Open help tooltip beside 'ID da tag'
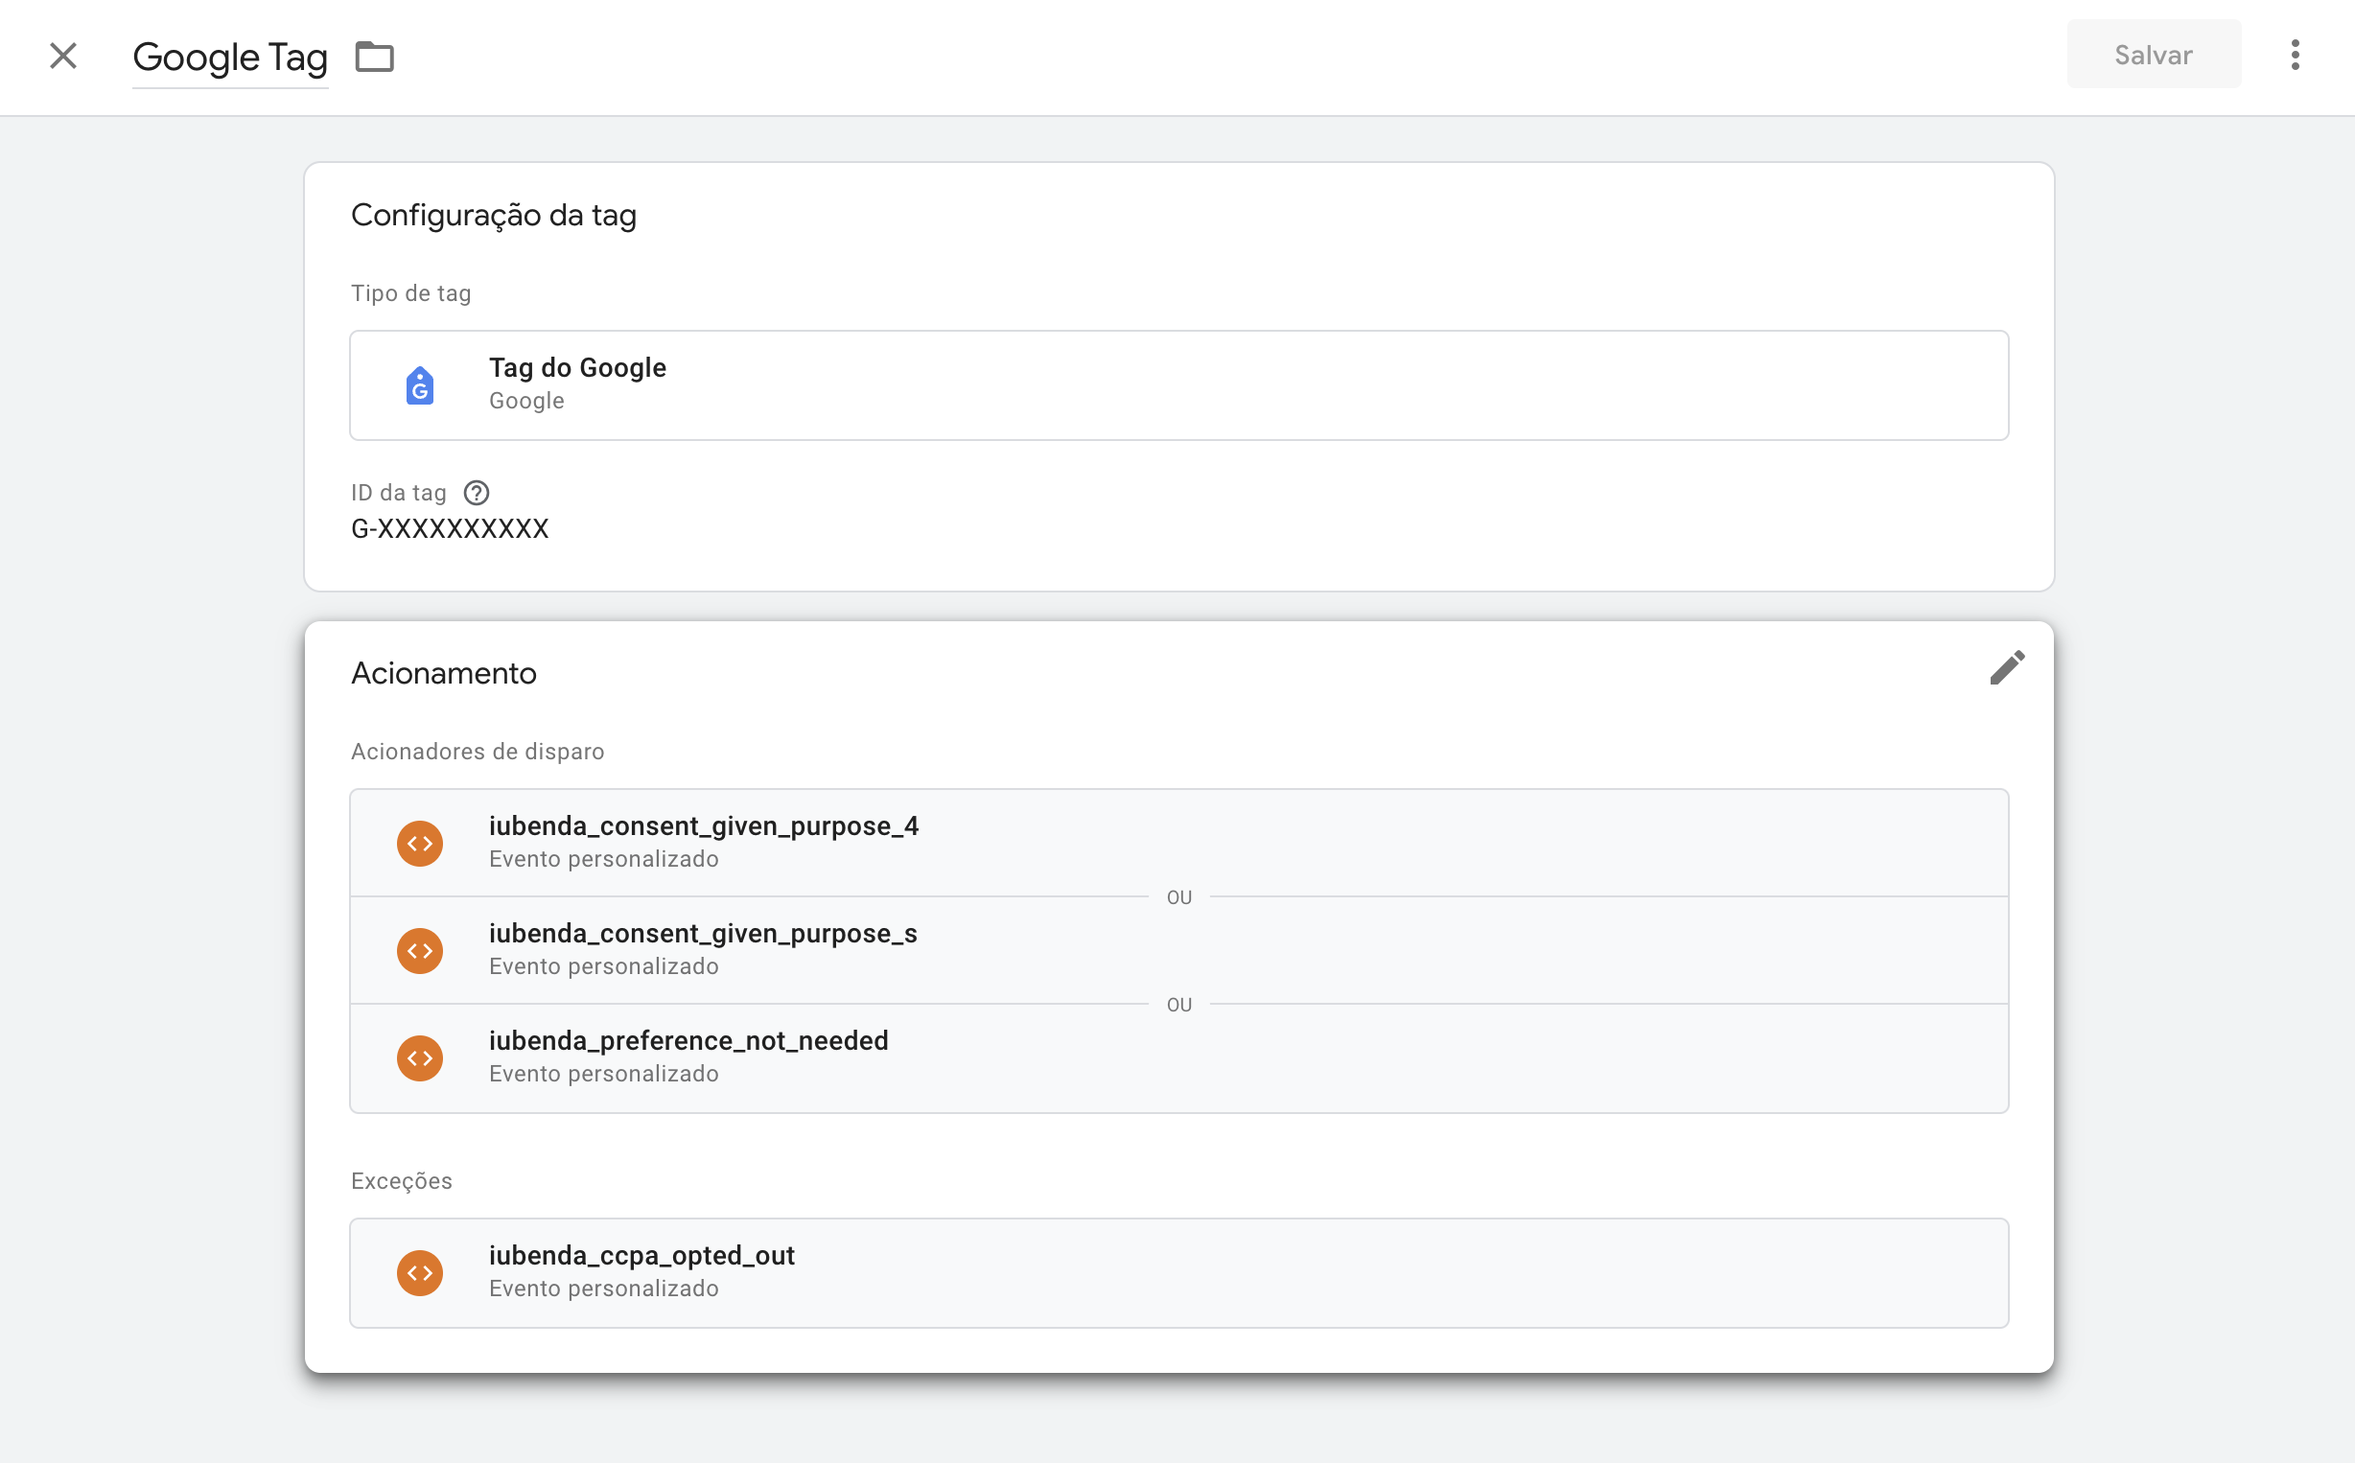This screenshot has width=2355, height=1463. point(476,493)
